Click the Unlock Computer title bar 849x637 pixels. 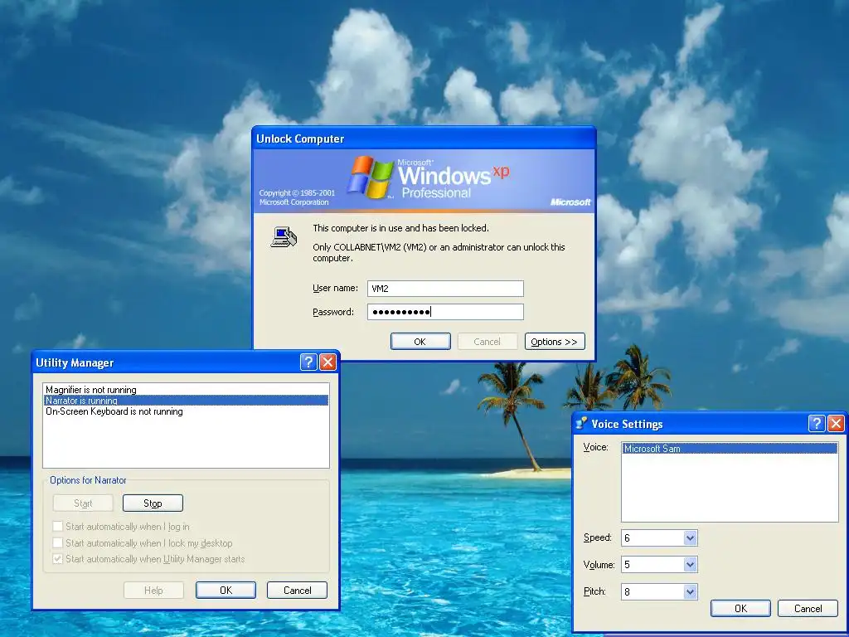(x=424, y=139)
